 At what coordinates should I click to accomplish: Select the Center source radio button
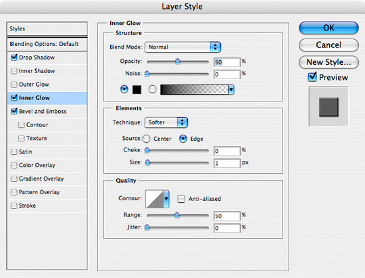[x=147, y=139]
